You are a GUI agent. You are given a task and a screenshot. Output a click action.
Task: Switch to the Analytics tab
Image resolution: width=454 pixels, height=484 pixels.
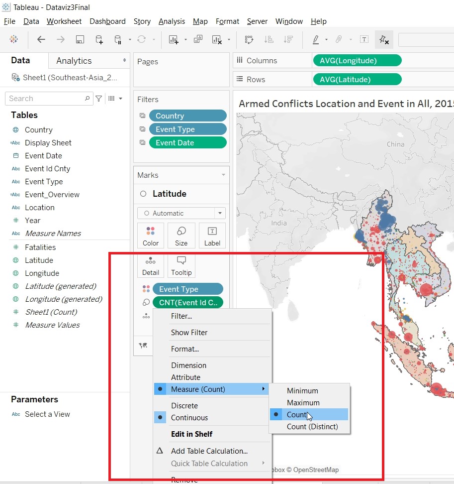74,61
